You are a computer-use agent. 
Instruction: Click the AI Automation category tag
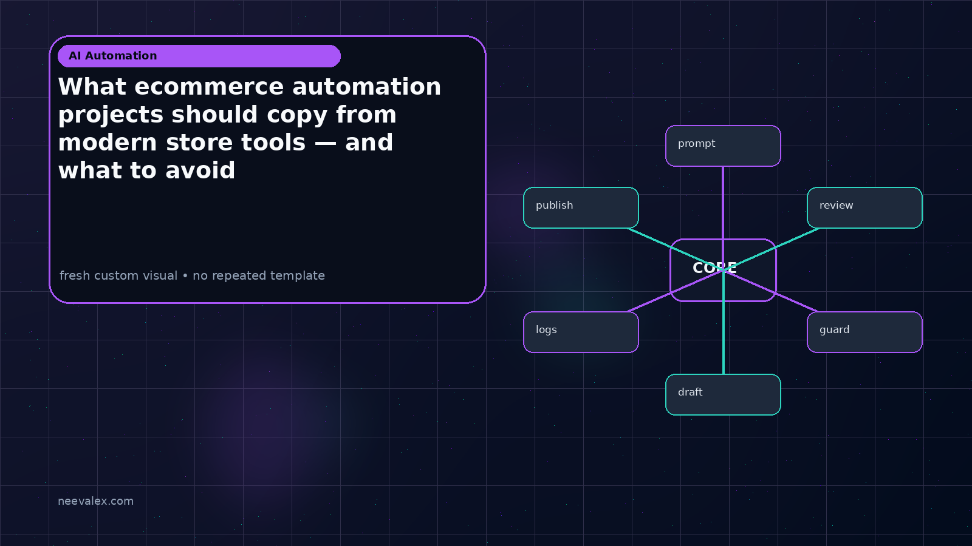point(199,56)
